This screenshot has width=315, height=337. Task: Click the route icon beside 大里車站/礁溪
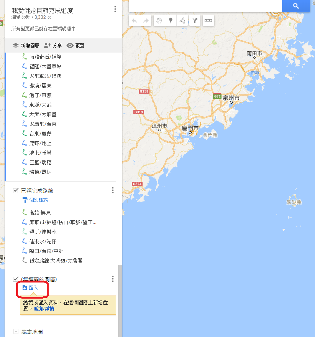coord(24,76)
